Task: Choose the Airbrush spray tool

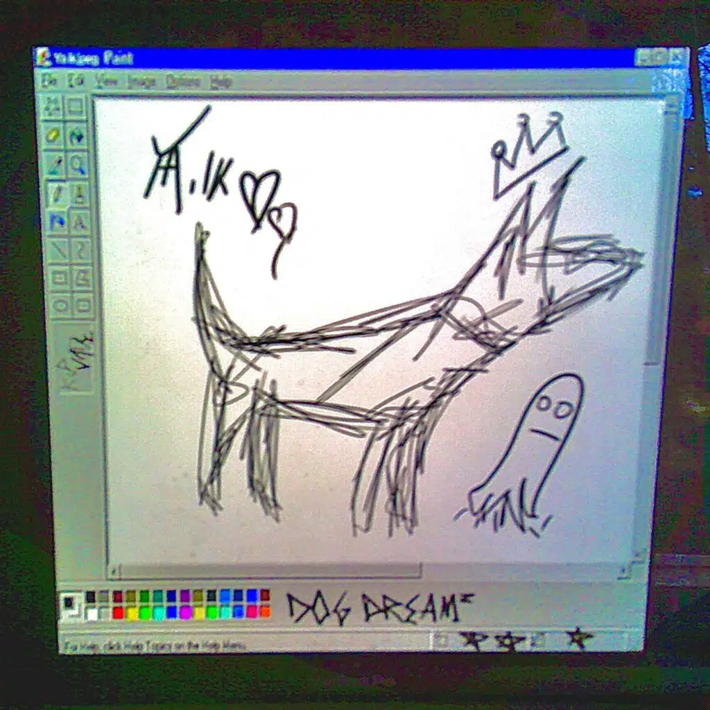Action: [x=58, y=221]
